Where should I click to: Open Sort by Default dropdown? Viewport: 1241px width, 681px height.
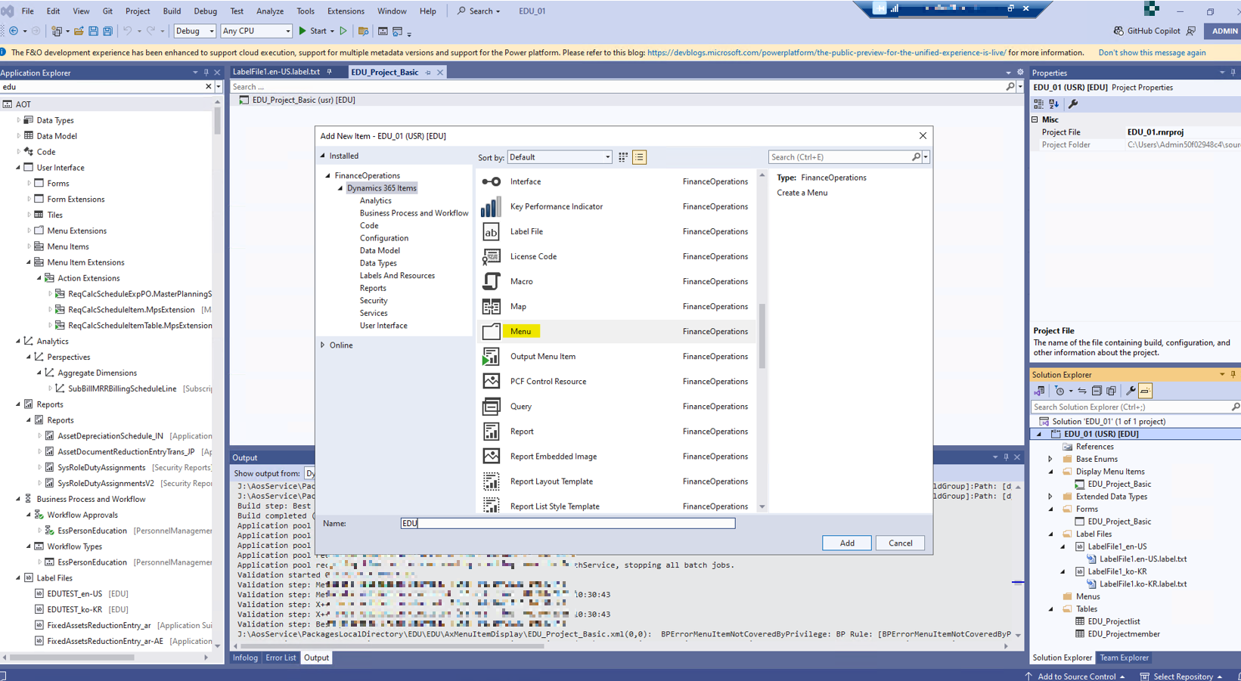tap(560, 157)
